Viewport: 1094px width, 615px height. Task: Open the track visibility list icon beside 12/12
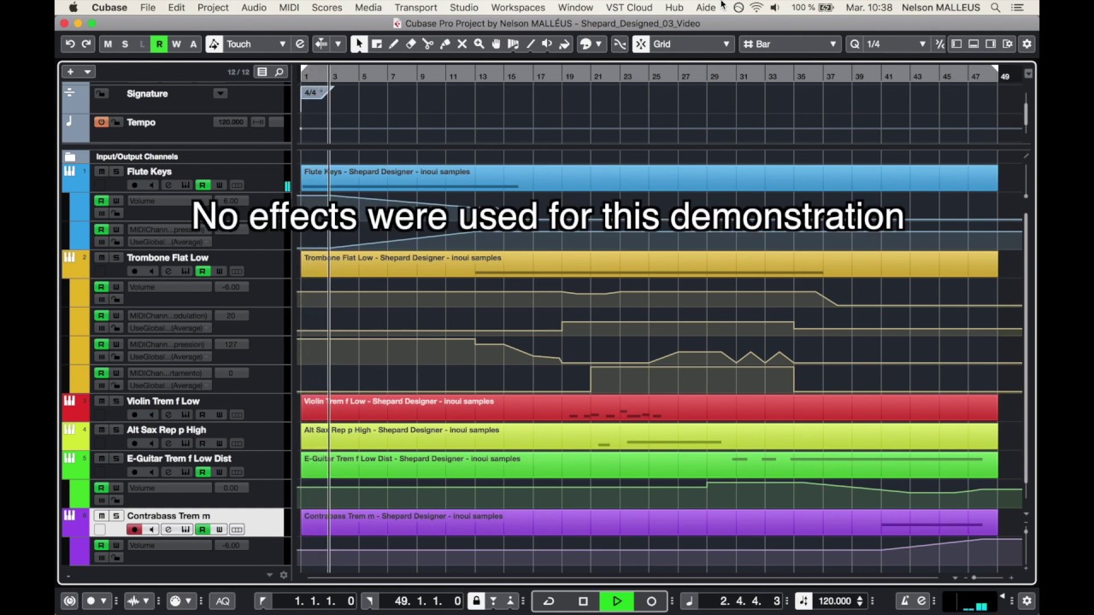coord(262,73)
